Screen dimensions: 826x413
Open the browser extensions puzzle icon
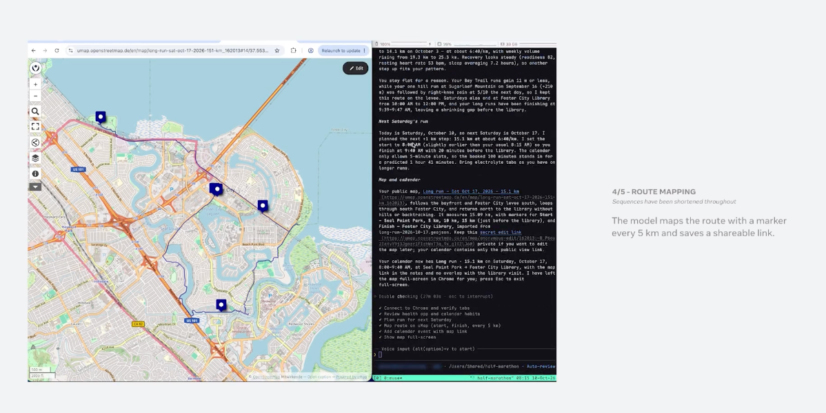coord(294,50)
